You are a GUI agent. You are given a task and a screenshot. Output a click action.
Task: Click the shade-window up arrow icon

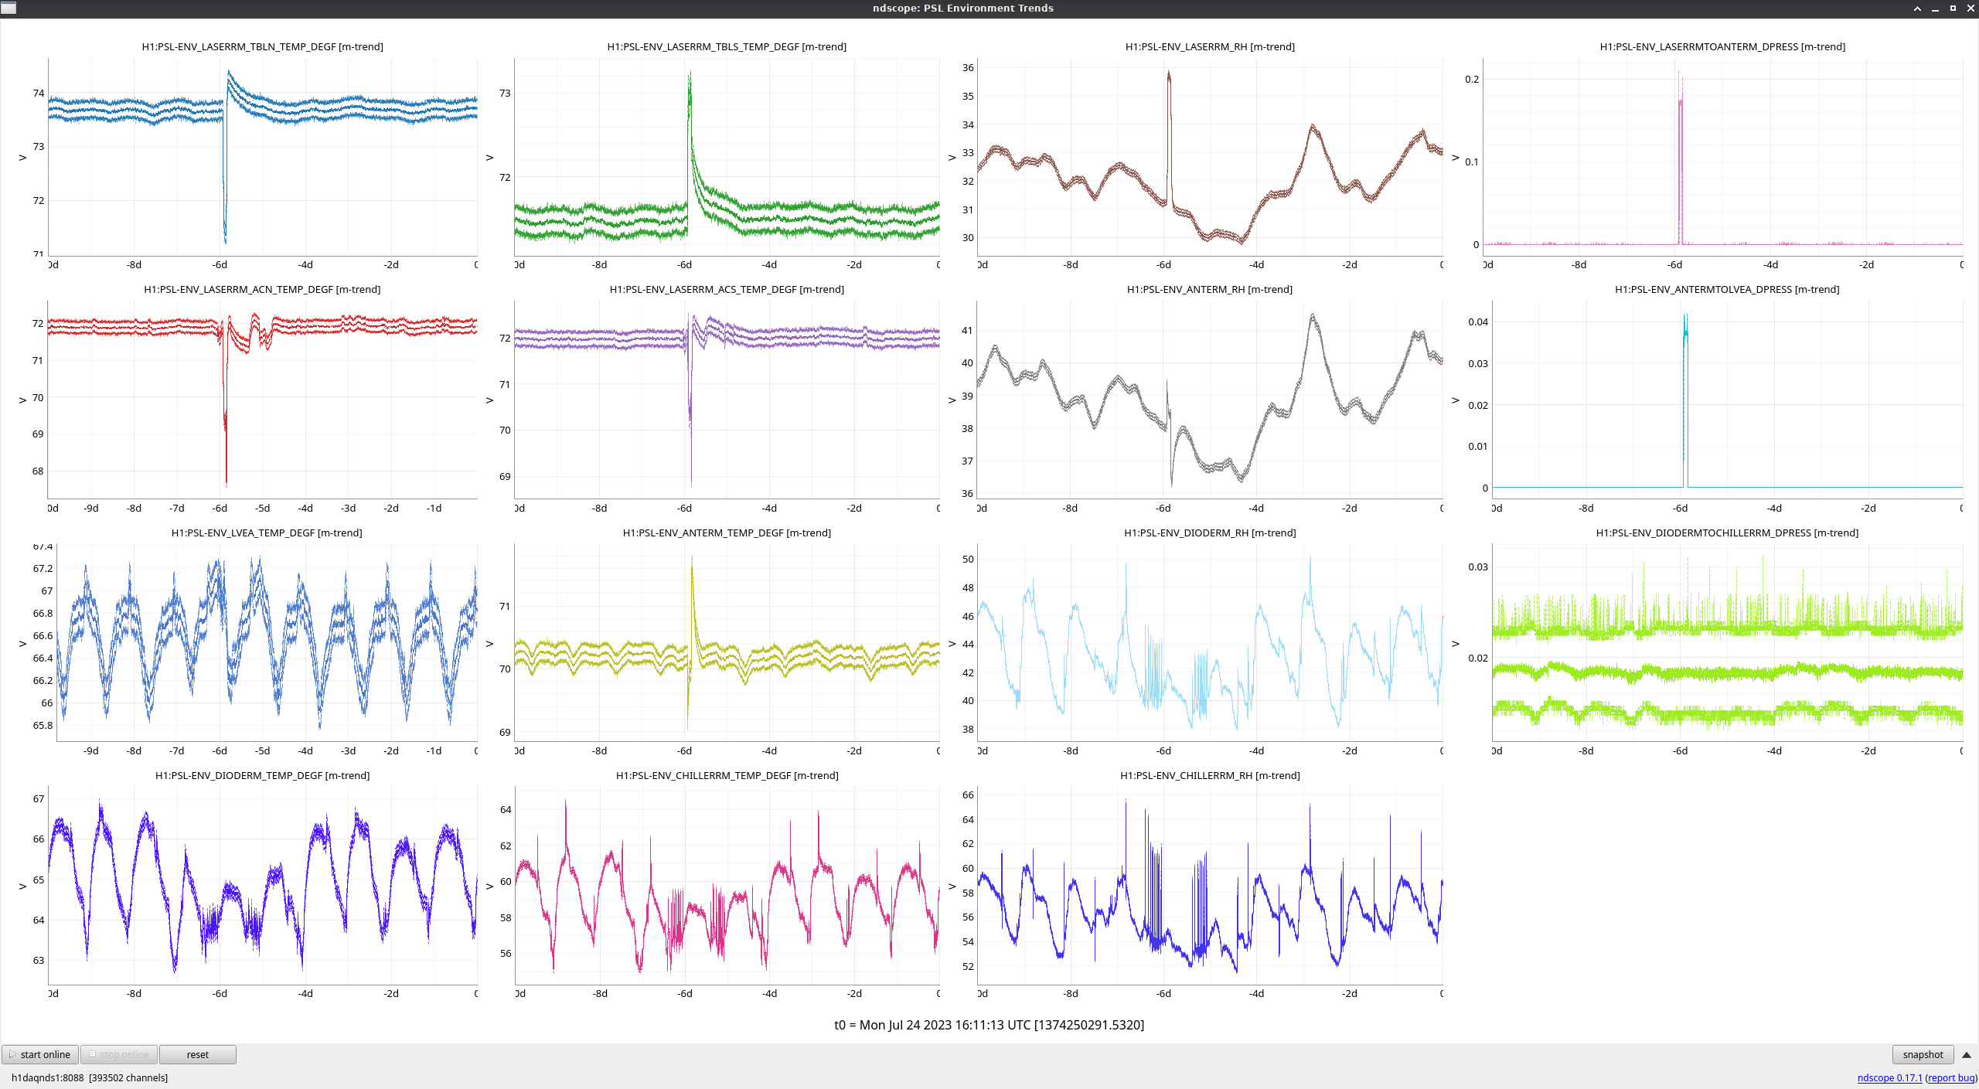click(1917, 9)
